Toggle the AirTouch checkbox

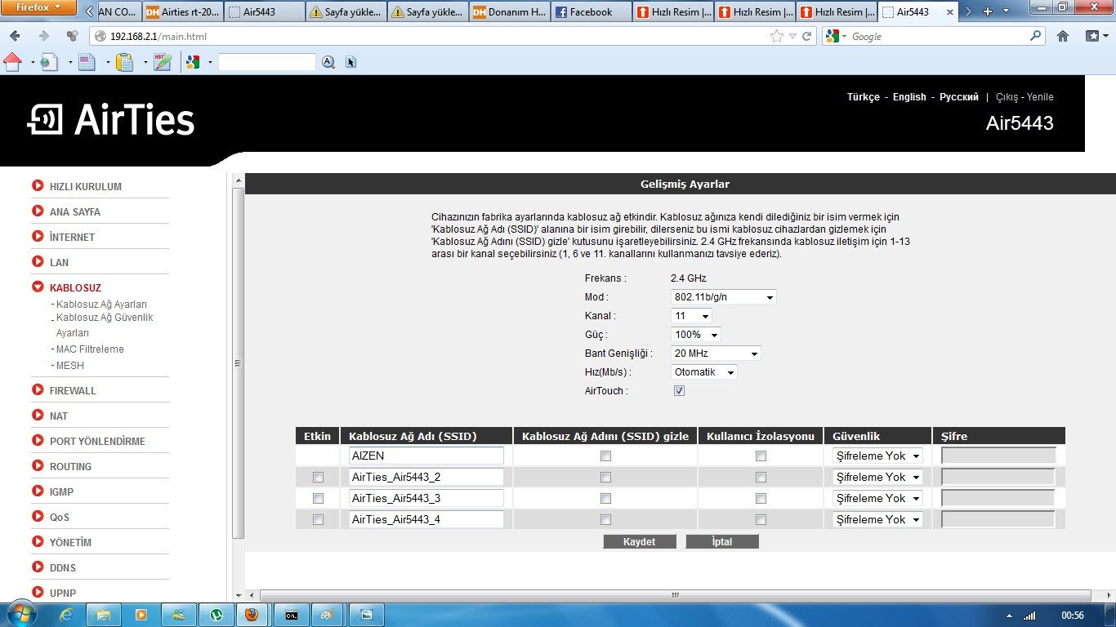[679, 391]
